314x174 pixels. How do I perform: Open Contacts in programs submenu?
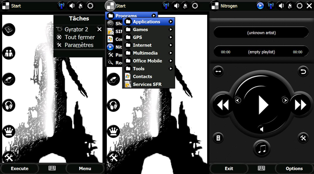point(149,77)
